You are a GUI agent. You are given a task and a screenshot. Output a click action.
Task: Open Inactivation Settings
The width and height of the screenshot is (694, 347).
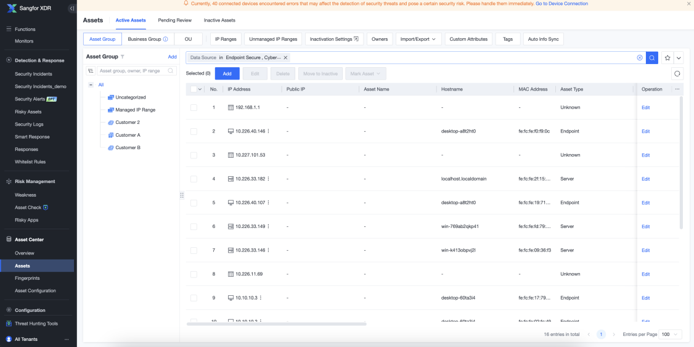(x=334, y=39)
